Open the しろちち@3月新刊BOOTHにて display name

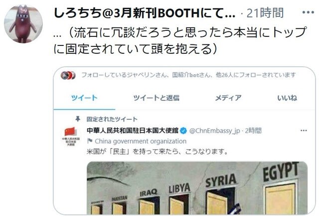(x=145, y=13)
